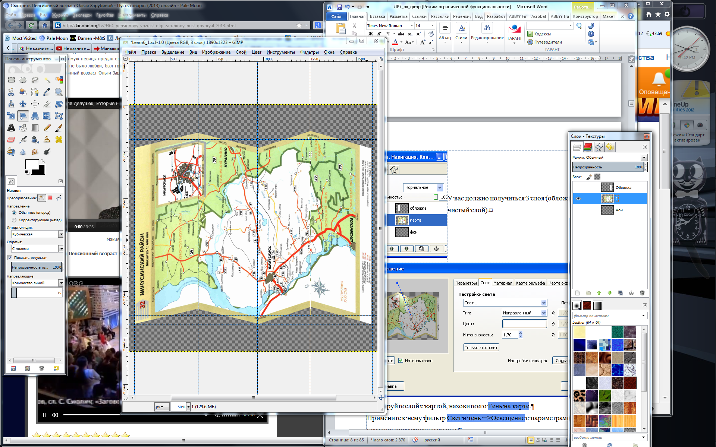Open the GIMP Выделение menu

click(173, 52)
